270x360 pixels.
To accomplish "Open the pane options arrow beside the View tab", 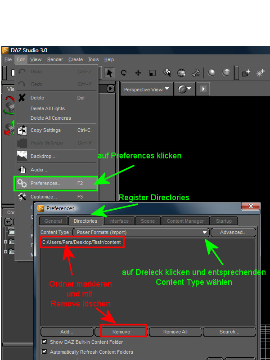I will (x=110, y=89).
